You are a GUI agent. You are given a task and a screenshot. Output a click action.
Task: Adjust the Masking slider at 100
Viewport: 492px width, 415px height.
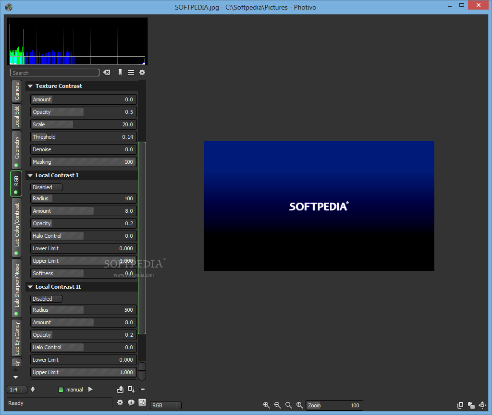[x=84, y=162]
